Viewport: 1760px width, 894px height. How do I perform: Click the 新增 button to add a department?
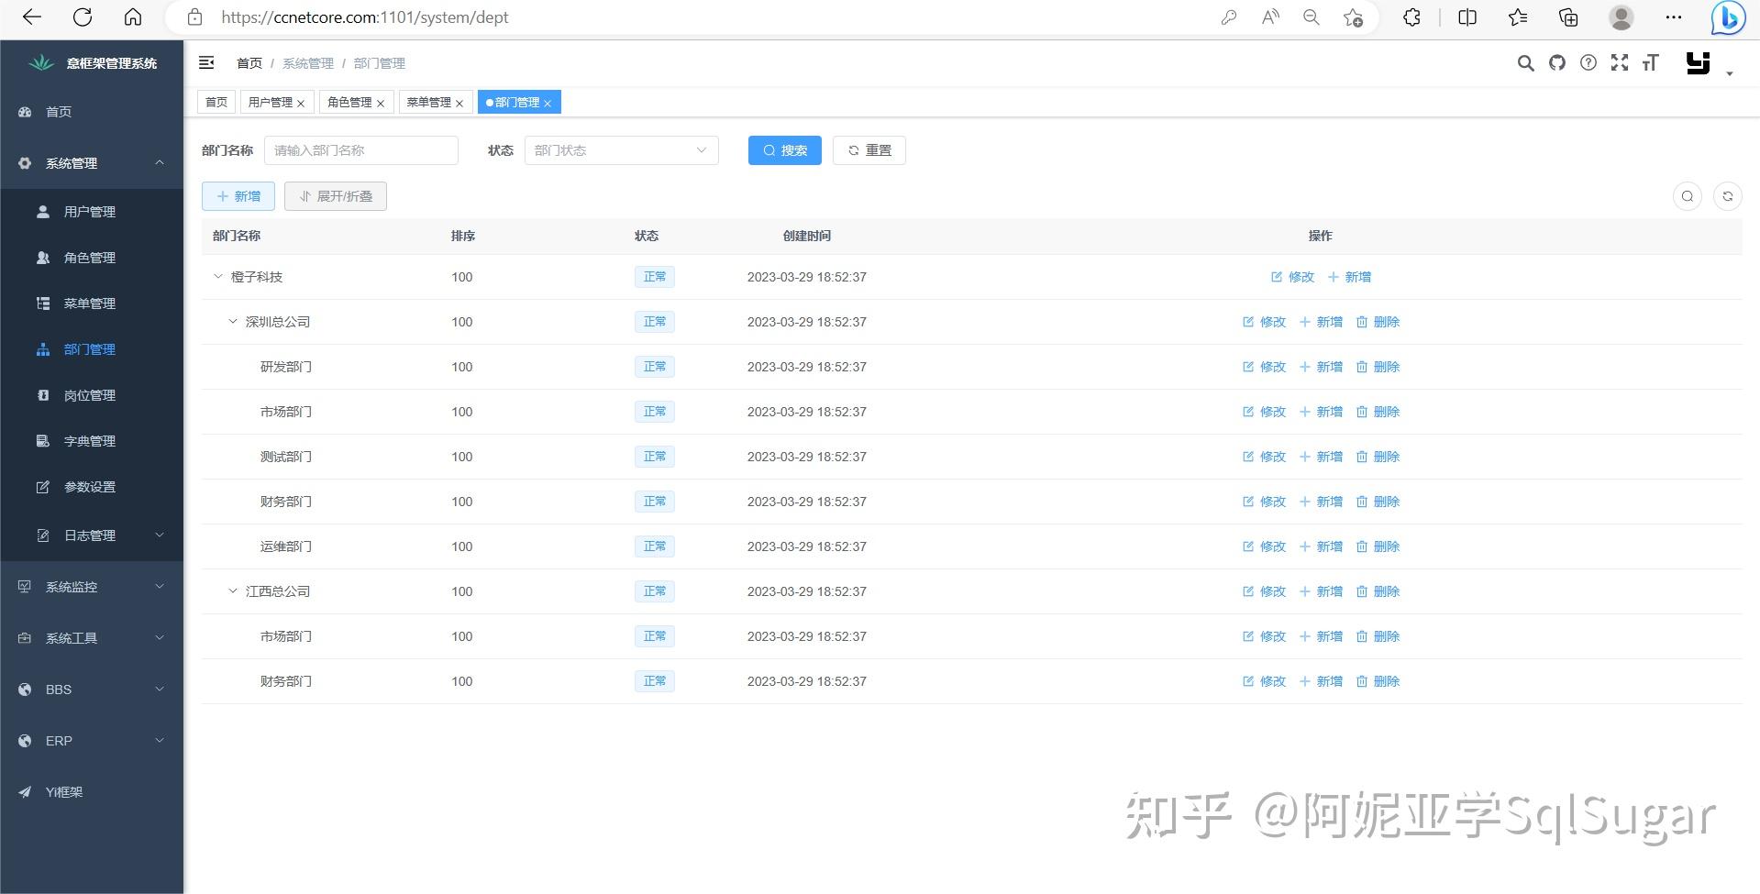(238, 195)
